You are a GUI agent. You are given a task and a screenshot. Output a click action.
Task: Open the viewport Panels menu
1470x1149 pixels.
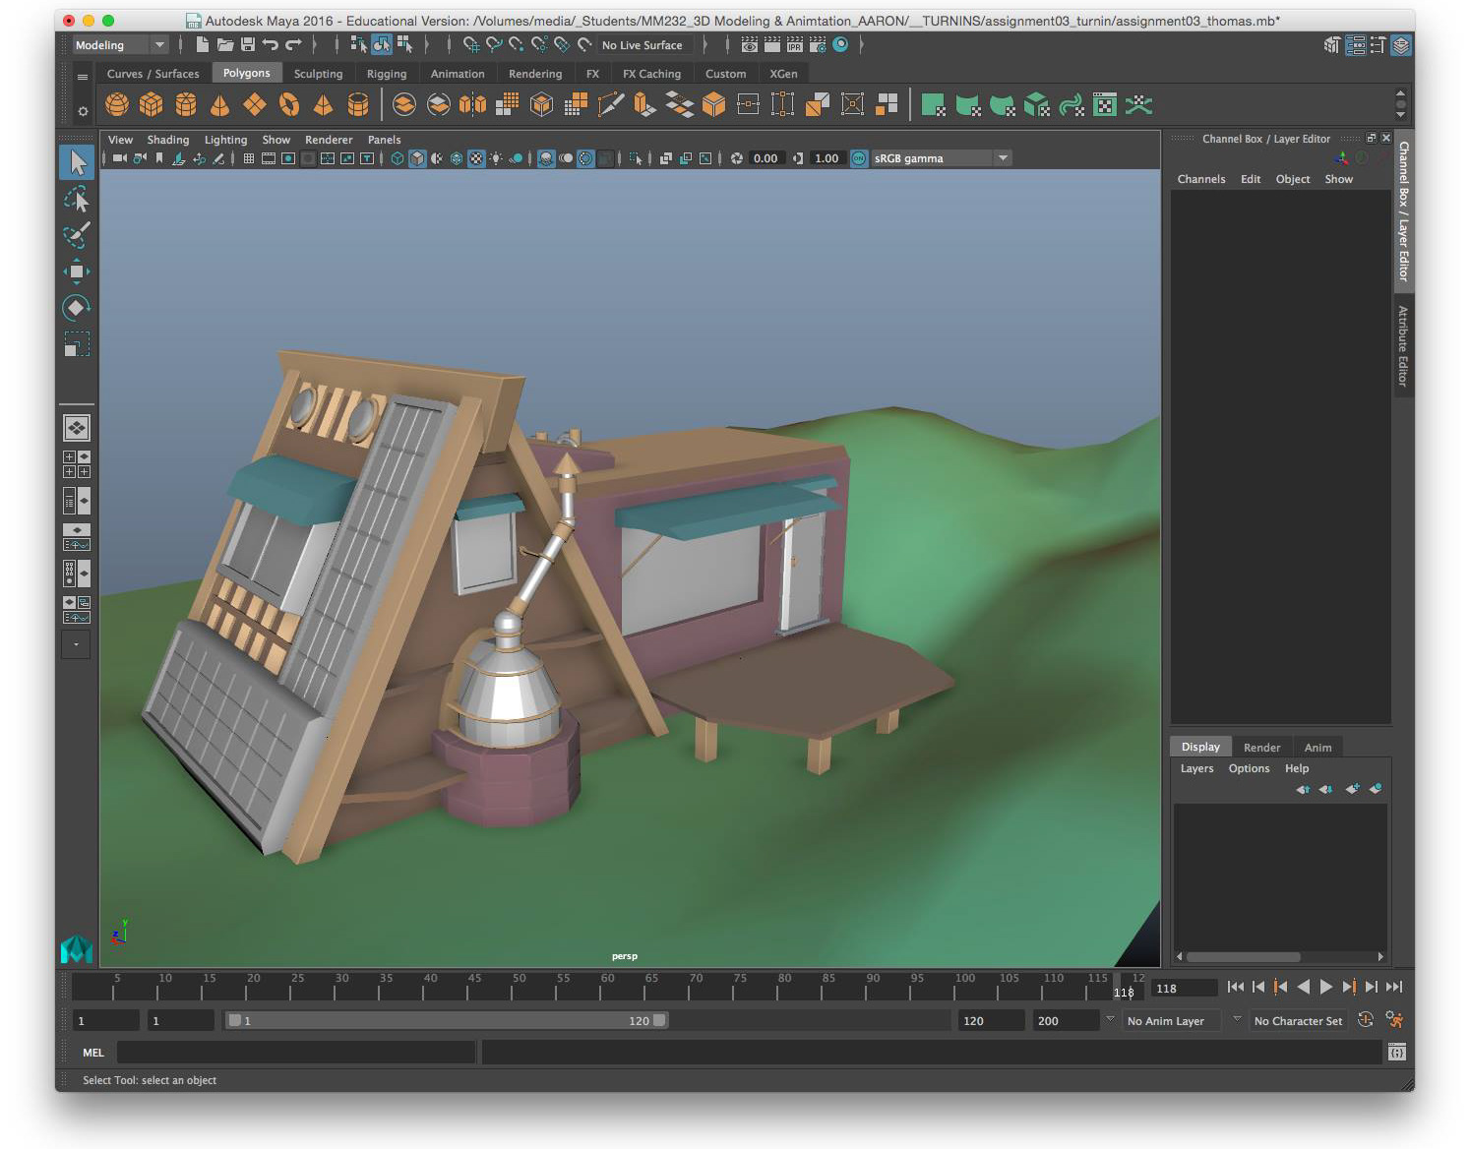coord(384,140)
